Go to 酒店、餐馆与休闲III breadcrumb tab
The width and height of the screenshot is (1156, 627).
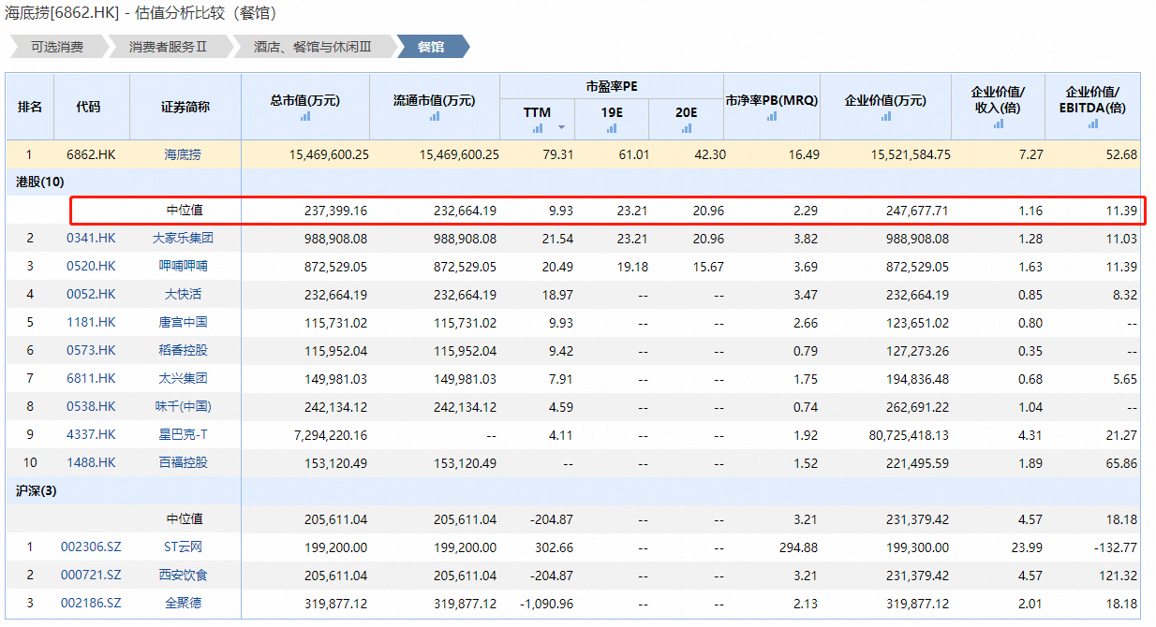(313, 47)
